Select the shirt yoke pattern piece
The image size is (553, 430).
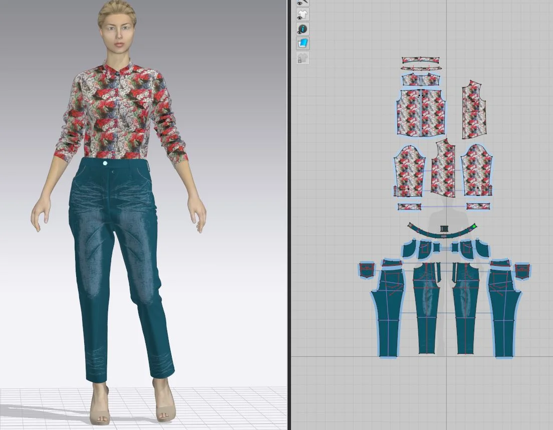point(421,80)
